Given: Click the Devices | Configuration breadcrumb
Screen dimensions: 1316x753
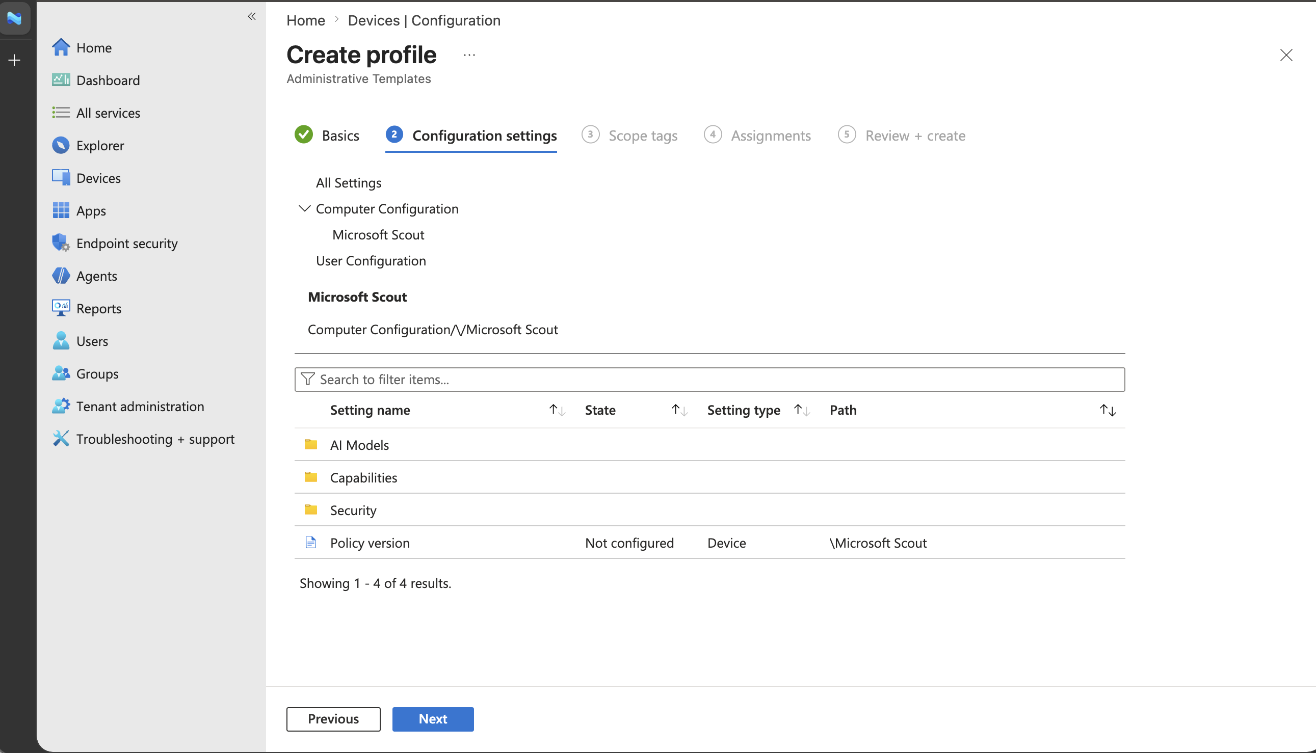Looking at the screenshot, I should pos(424,20).
